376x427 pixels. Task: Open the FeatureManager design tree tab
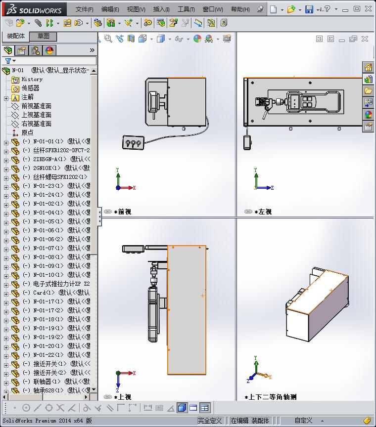point(8,50)
